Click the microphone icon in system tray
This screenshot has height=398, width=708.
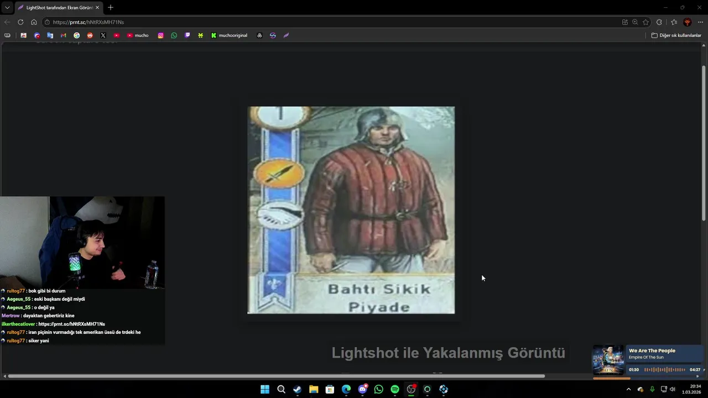652,389
